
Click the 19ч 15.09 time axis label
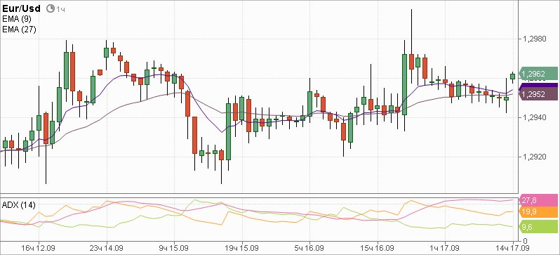[x=242, y=248]
